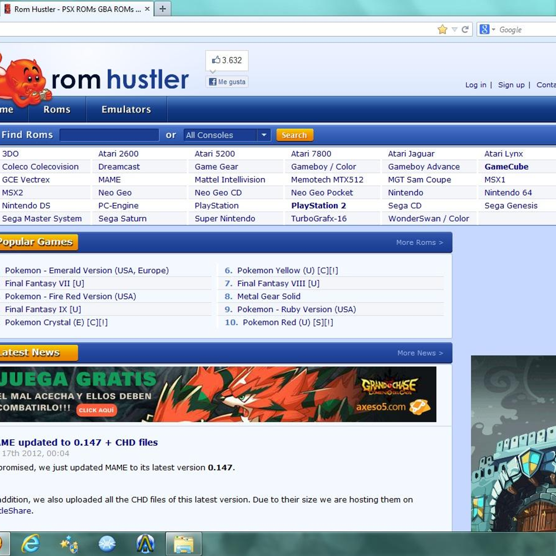The height and width of the screenshot is (556, 556).
Task: Open the MAME console link
Action: coord(109,180)
